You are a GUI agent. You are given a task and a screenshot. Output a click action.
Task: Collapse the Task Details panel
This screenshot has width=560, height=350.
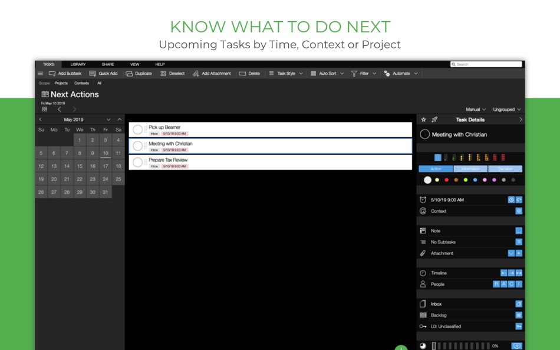(x=521, y=120)
